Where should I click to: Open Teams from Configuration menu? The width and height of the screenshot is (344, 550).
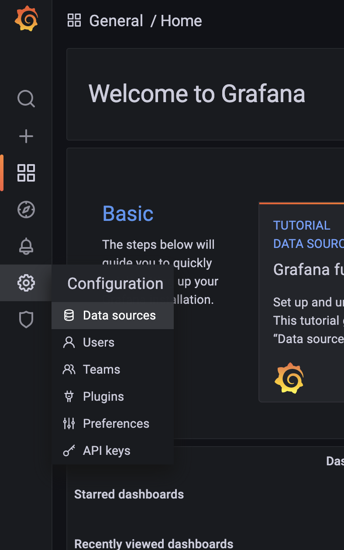(101, 370)
